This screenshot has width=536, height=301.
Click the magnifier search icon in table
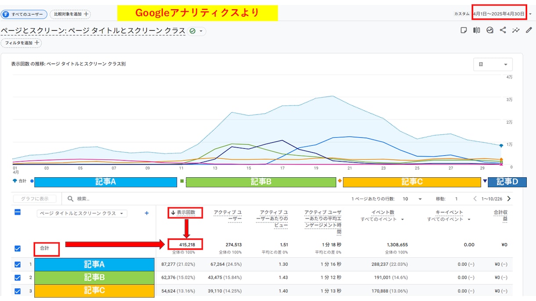(x=70, y=199)
